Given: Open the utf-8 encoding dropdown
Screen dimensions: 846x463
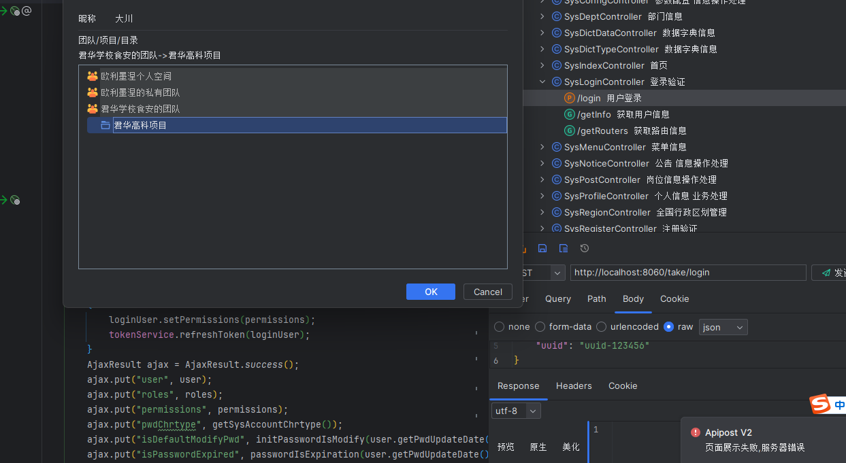Looking at the screenshot, I should pyautogui.click(x=515, y=411).
